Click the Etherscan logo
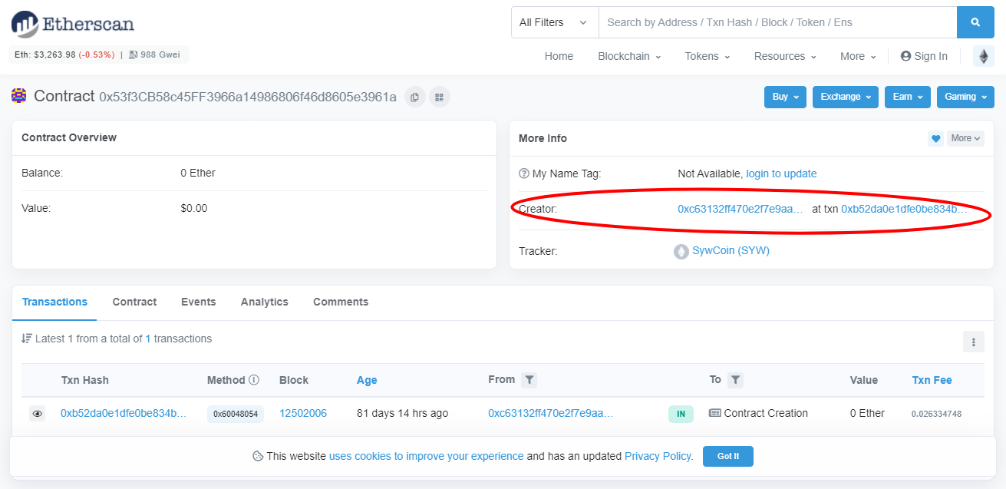This screenshot has height=489, width=1006. coord(73,24)
